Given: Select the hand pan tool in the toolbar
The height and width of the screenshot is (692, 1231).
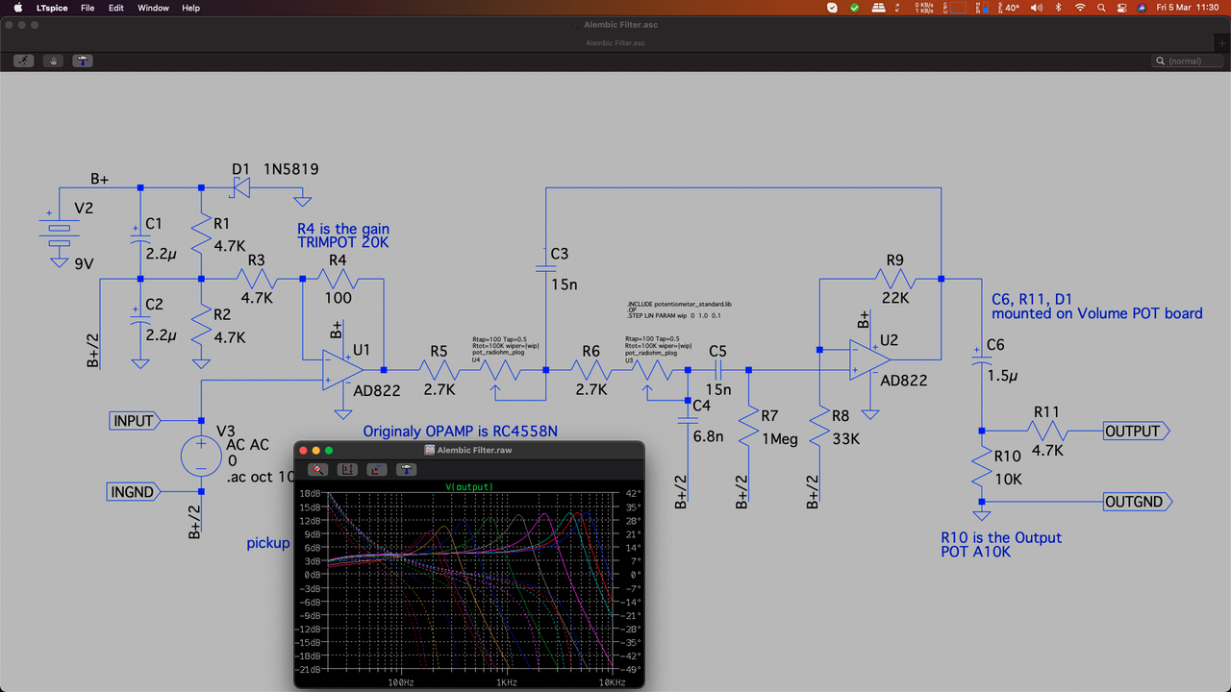Looking at the screenshot, I should 52,61.
